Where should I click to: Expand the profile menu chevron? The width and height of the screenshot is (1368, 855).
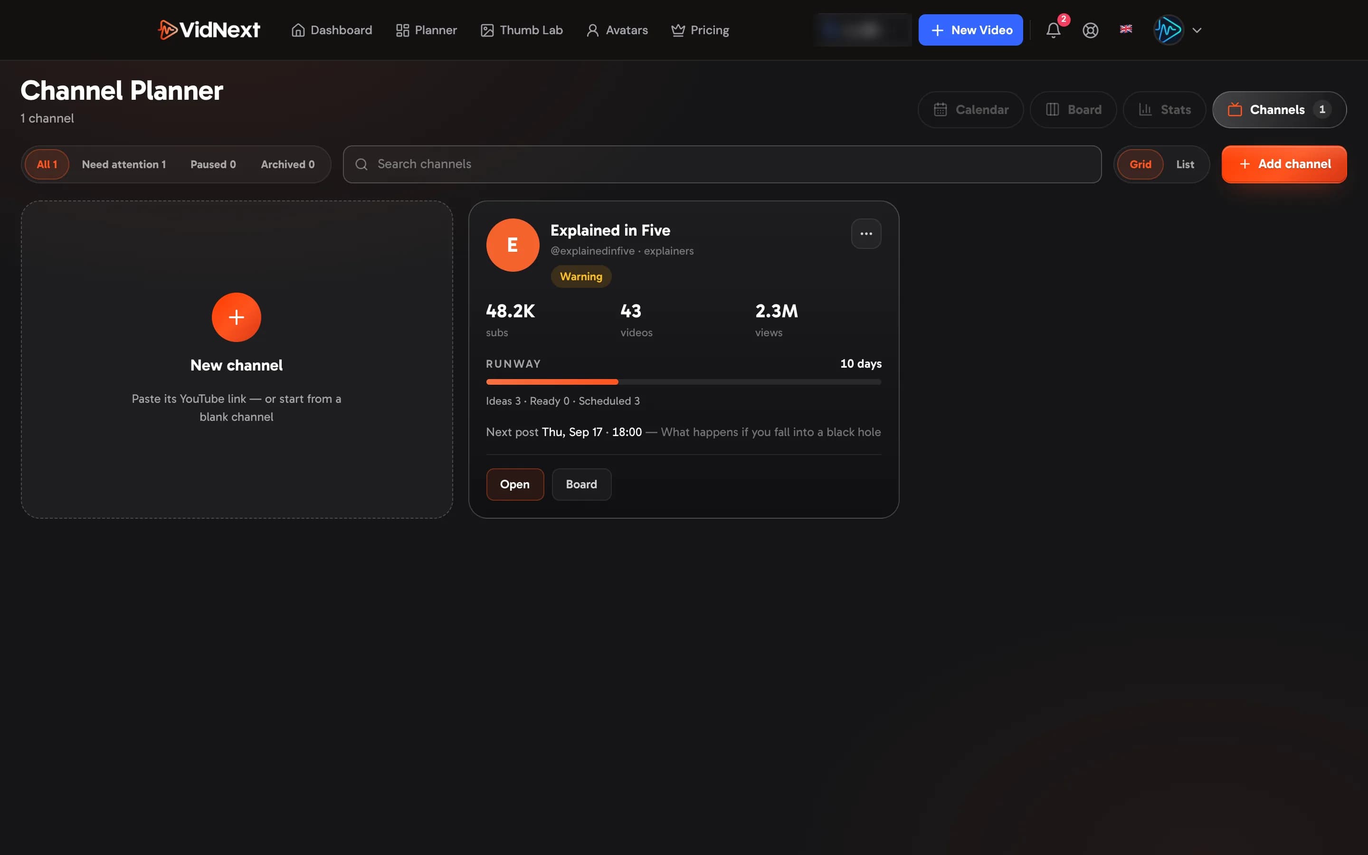[1197, 30]
